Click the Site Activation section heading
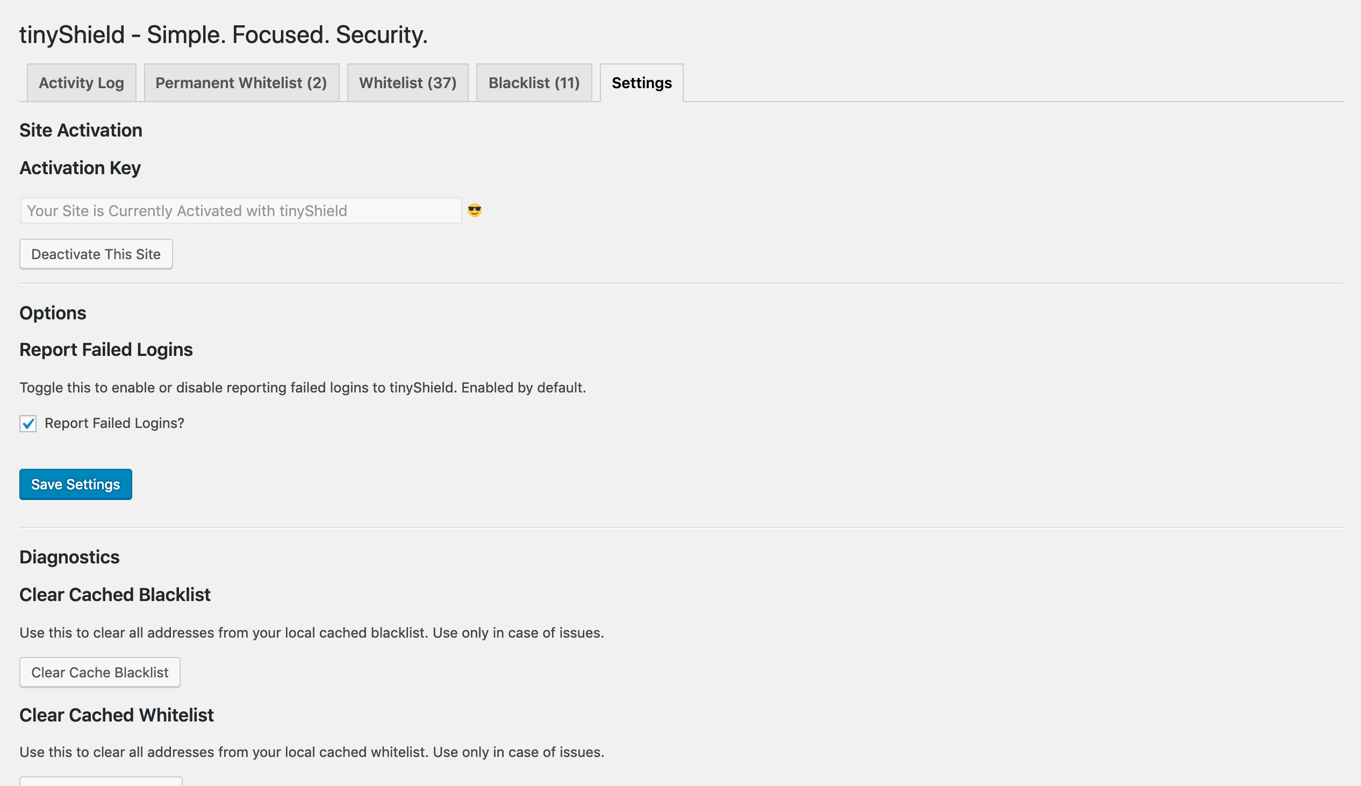Image resolution: width=1361 pixels, height=786 pixels. (81, 130)
